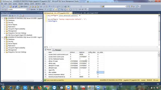Viewport: 161px width, 90px height.
Task: Open Firefox from the taskbar
Action: pyautogui.click(x=39, y=88)
